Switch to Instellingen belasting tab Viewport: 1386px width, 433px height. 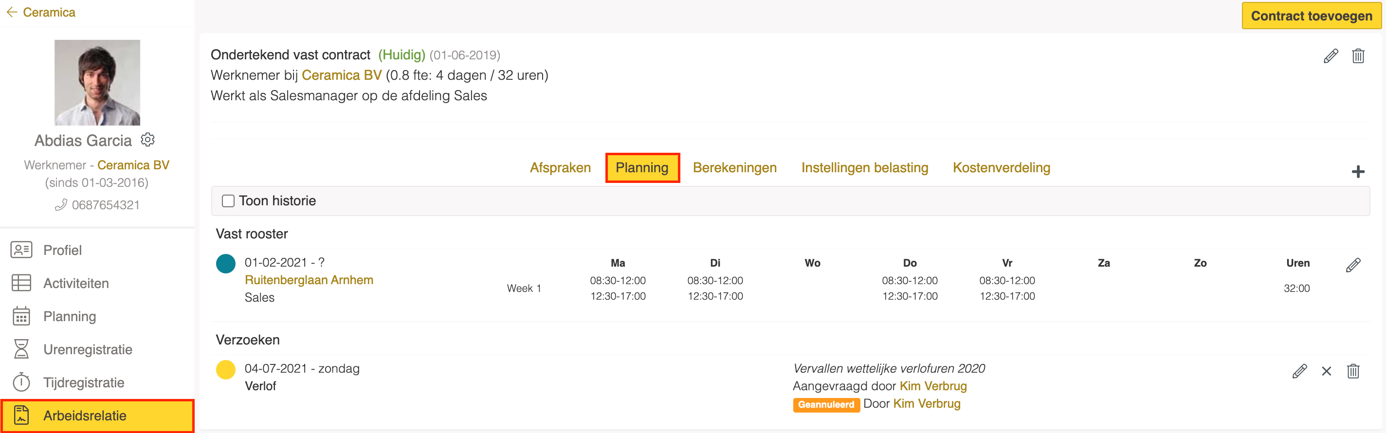point(865,168)
